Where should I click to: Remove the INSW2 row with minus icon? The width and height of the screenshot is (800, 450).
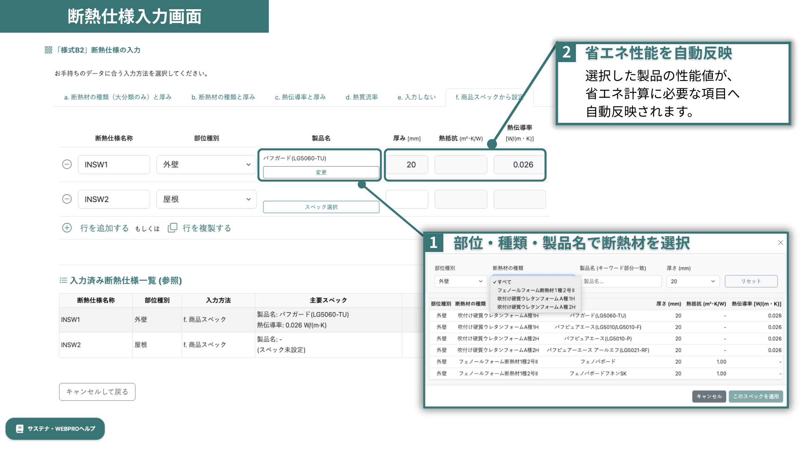point(67,199)
